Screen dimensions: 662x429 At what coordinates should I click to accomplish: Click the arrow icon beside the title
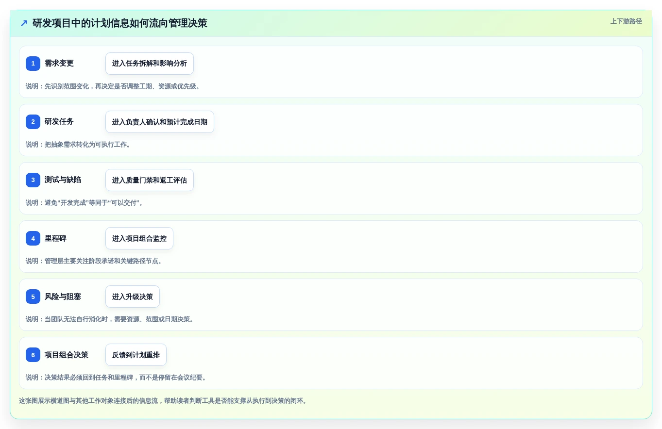tap(24, 23)
